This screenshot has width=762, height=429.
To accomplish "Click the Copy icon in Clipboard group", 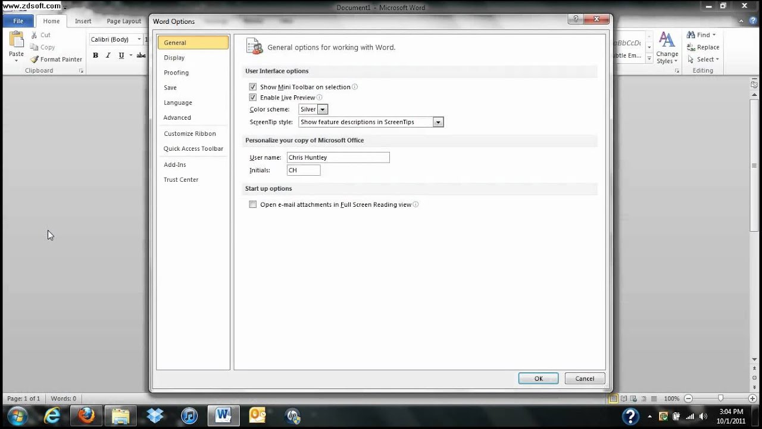I will click(x=34, y=47).
